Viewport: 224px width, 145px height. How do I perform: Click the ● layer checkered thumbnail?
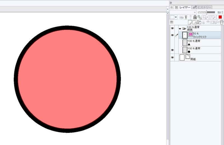point(185,50)
